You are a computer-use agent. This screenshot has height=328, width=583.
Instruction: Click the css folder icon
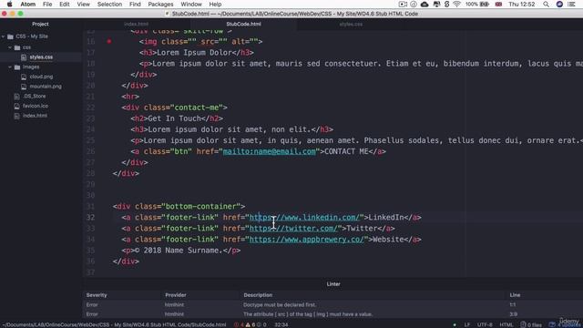coord(17,47)
